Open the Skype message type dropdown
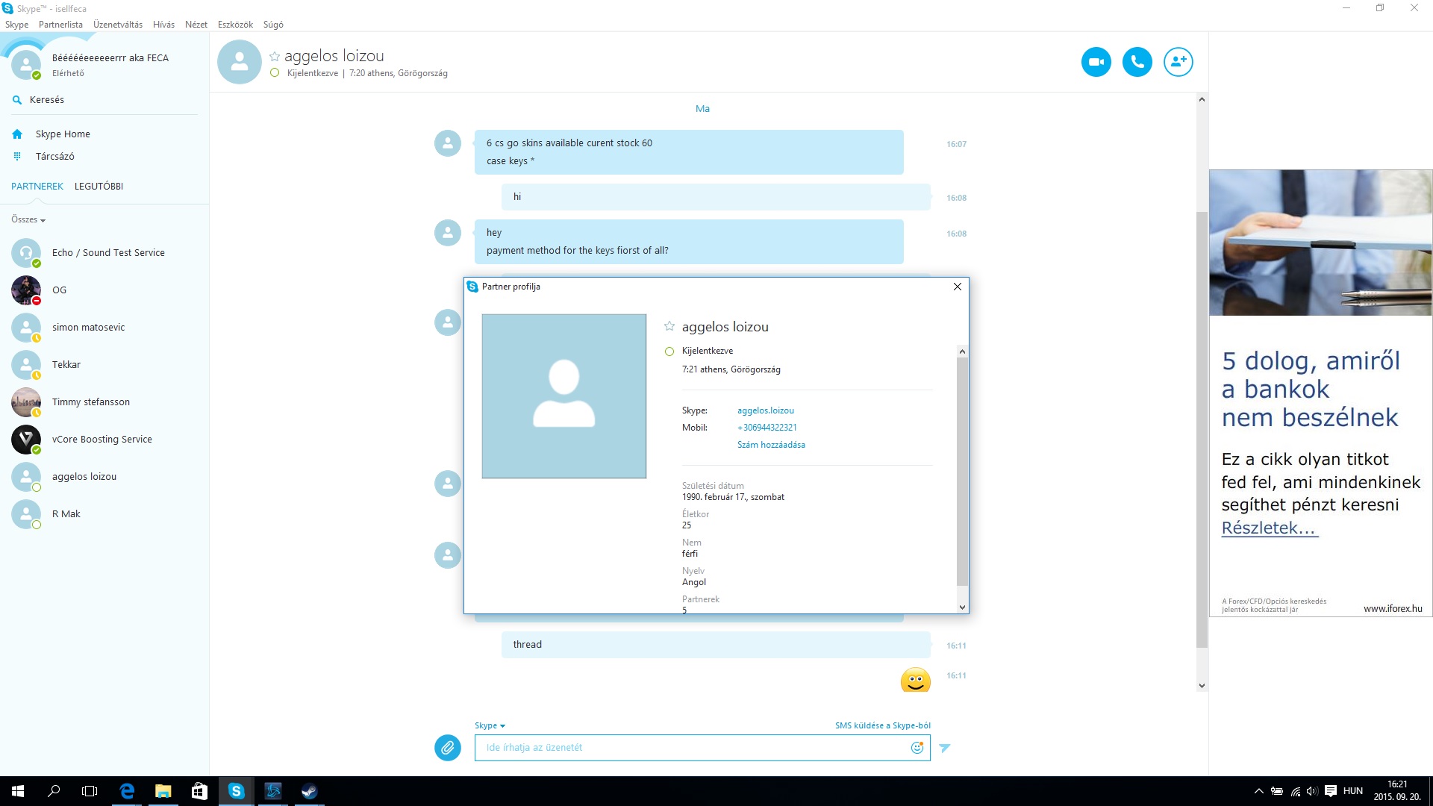Image resolution: width=1433 pixels, height=806 pixels. (490, 725)
